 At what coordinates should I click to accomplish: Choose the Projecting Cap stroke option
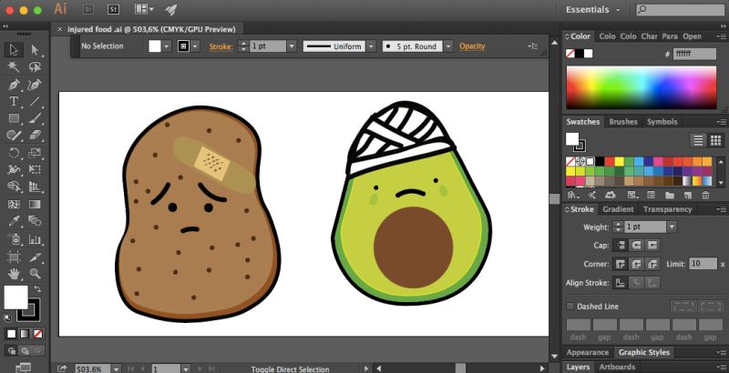coord(652,245)
